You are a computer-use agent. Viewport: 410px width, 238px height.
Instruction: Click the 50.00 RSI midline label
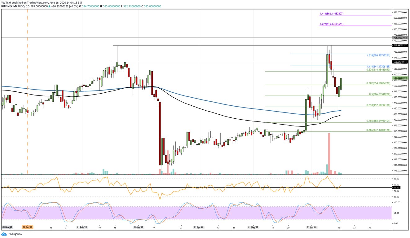click(396, 187)
